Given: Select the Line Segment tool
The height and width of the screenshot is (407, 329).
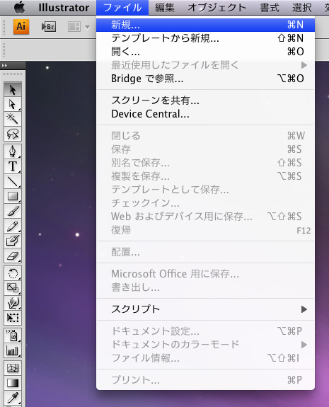Looking at the screenshot, I should (13, 181).
